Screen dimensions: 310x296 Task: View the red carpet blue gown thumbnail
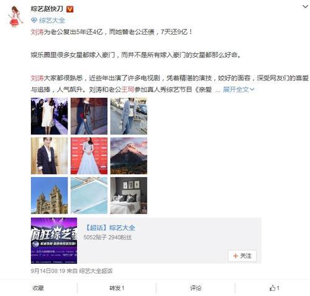click(x=89, y=156)
